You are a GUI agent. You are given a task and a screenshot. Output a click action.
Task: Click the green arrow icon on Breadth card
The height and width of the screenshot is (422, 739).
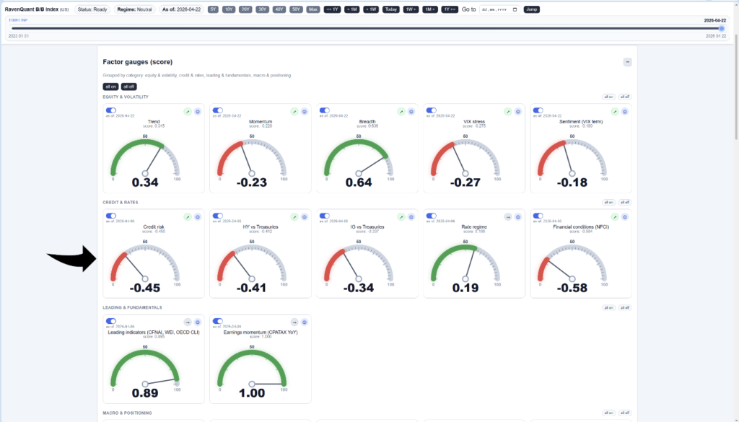pos(401,112)
